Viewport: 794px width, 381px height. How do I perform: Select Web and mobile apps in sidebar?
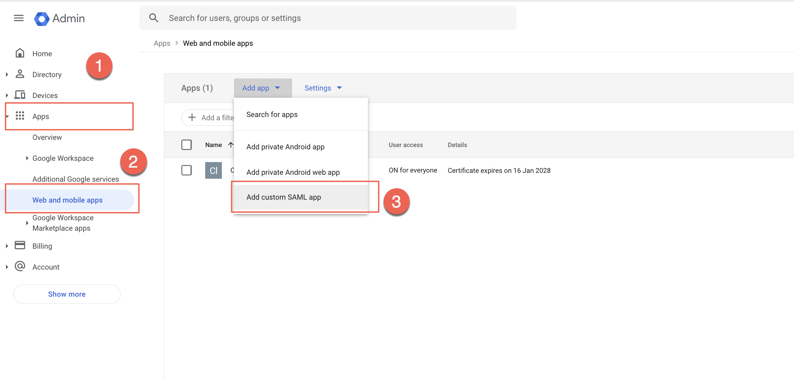click(67, 200)
